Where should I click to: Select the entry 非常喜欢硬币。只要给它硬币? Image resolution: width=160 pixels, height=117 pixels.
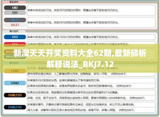91,104
